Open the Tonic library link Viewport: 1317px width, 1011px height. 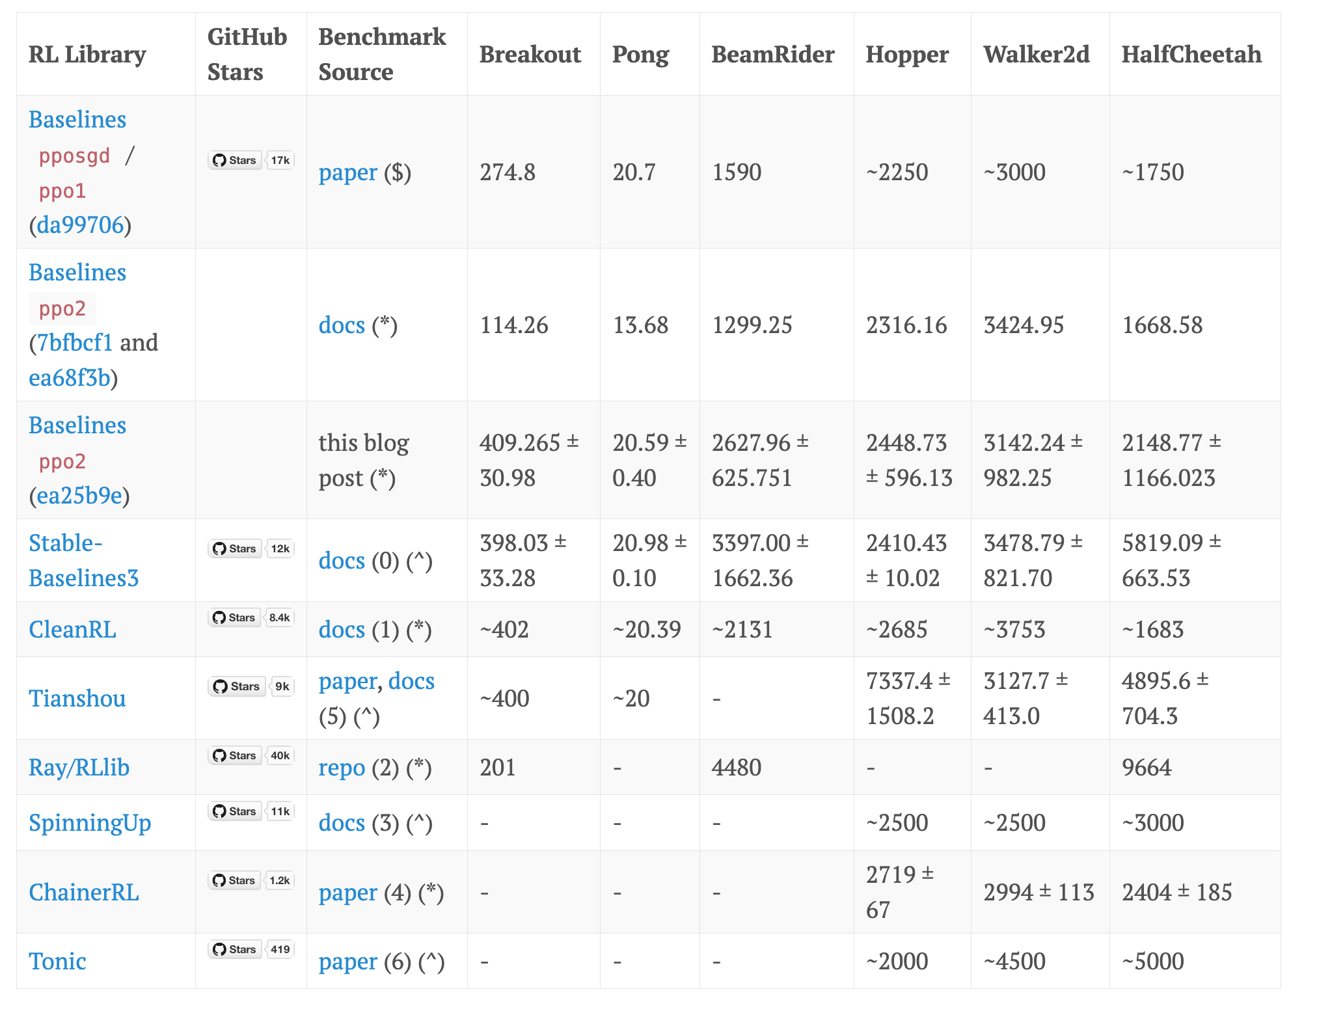click(57, 962)
